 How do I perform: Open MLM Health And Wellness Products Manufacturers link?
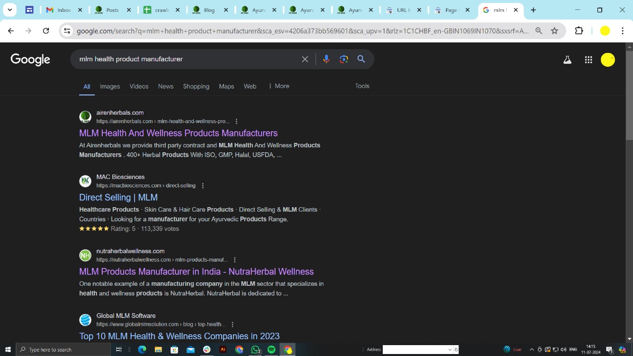tap(179, 133)
